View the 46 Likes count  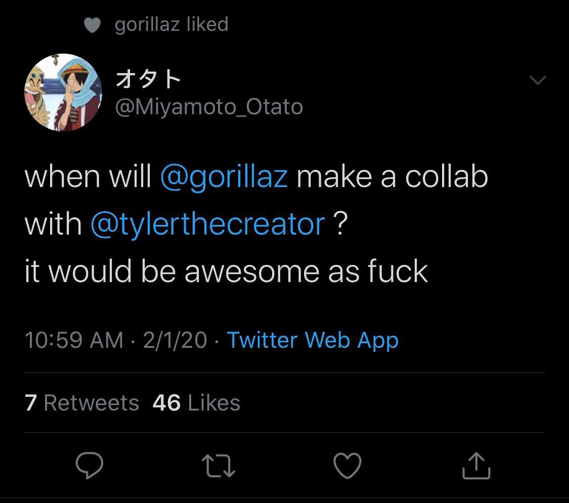pyautogui.click(x=197, y=403)
